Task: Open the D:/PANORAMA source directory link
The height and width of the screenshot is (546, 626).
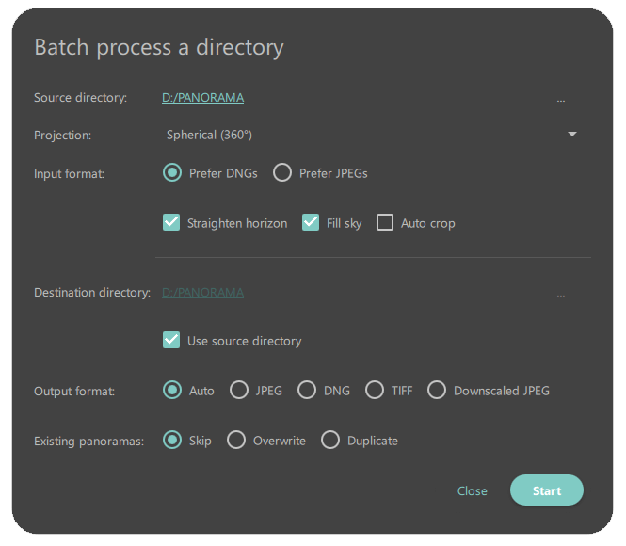Action: (x=202, y=97)
